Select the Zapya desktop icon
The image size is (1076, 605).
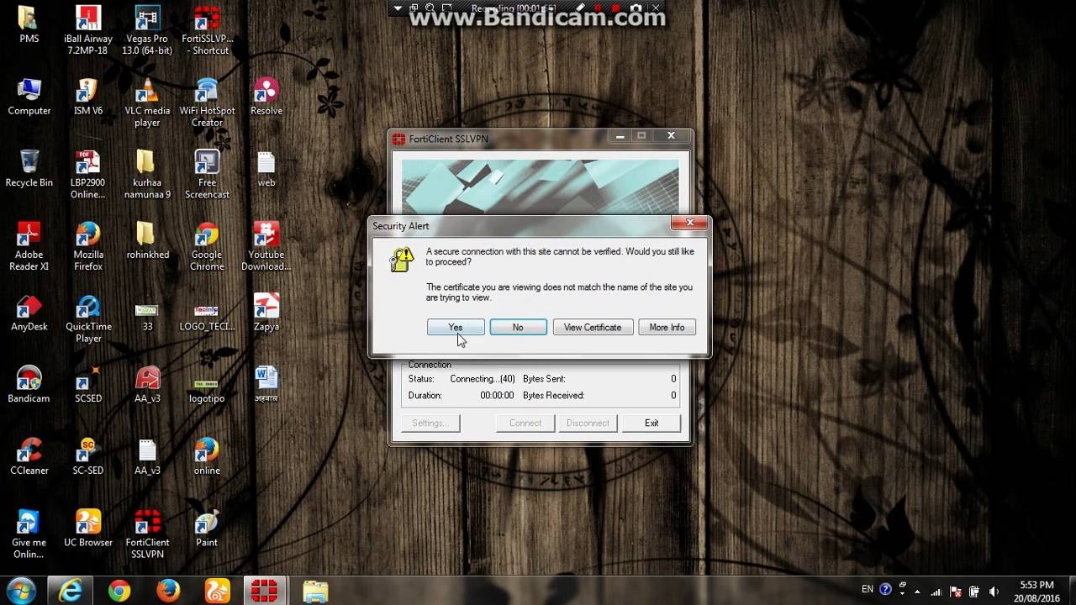click(x=266, y=312)
